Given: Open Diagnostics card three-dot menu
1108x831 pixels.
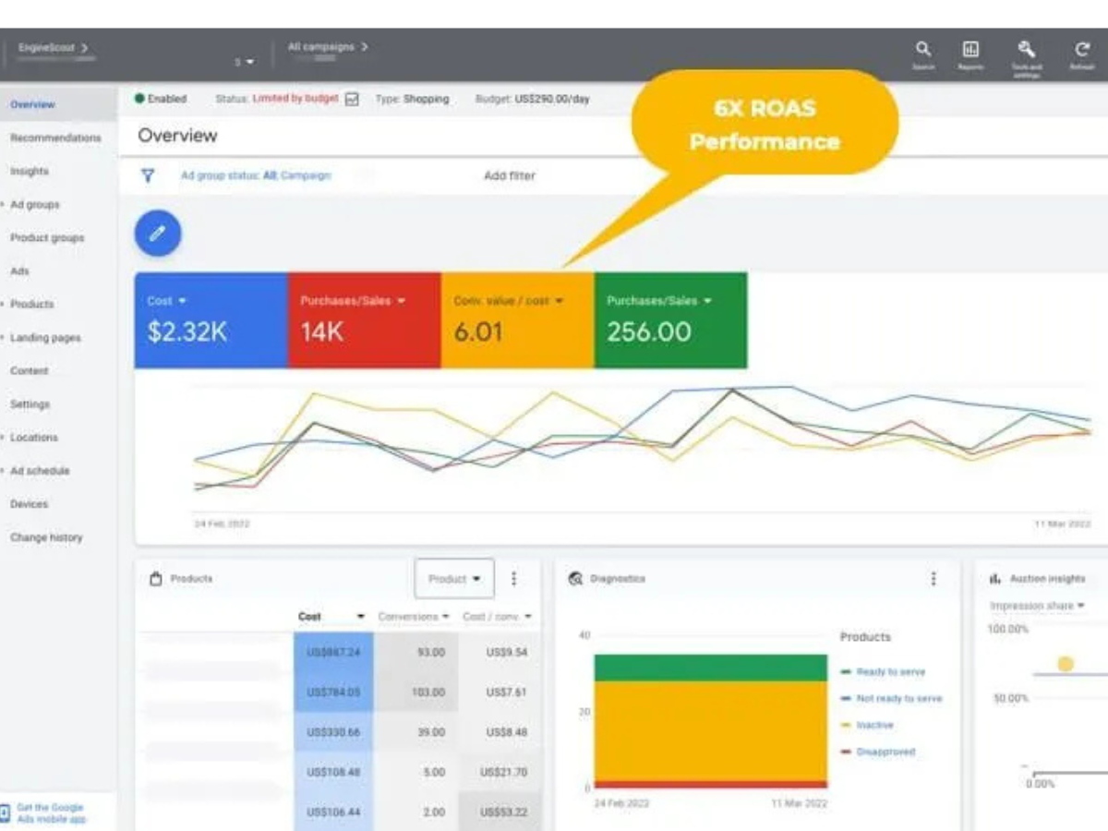Looking at the screenshot, I should click(x=933, y=579).
